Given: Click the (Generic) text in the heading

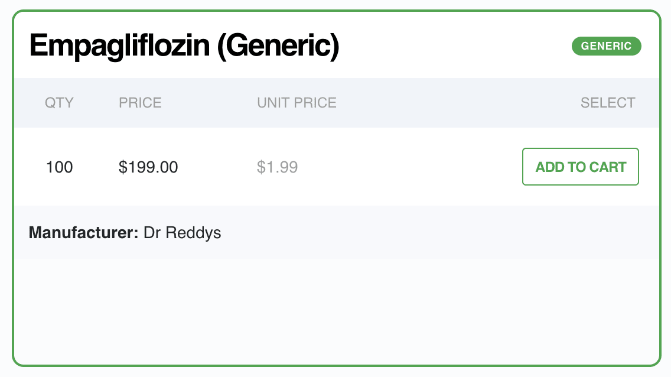Looking at the screenshot, I should coord(278,45).
